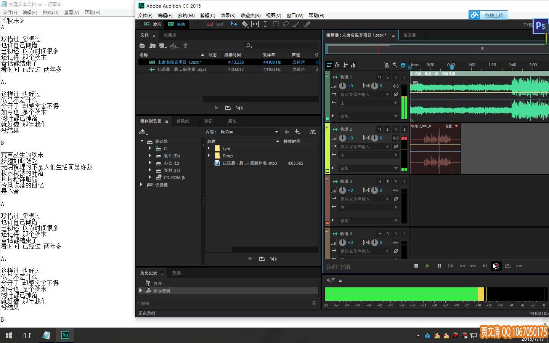
Task: Expand track 3 automation lanes triangle
Action: (x=333, y=220)
